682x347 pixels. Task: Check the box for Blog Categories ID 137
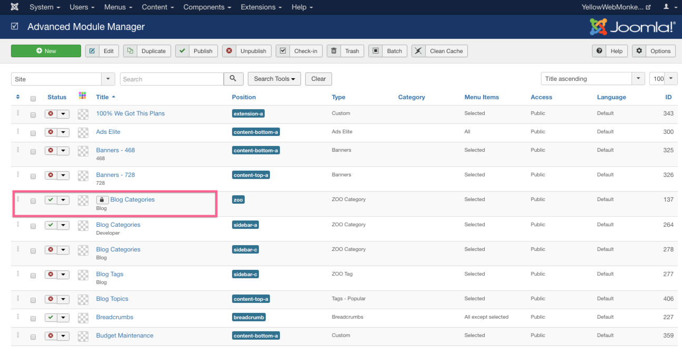pyautogui.click(x=33, y=201)
